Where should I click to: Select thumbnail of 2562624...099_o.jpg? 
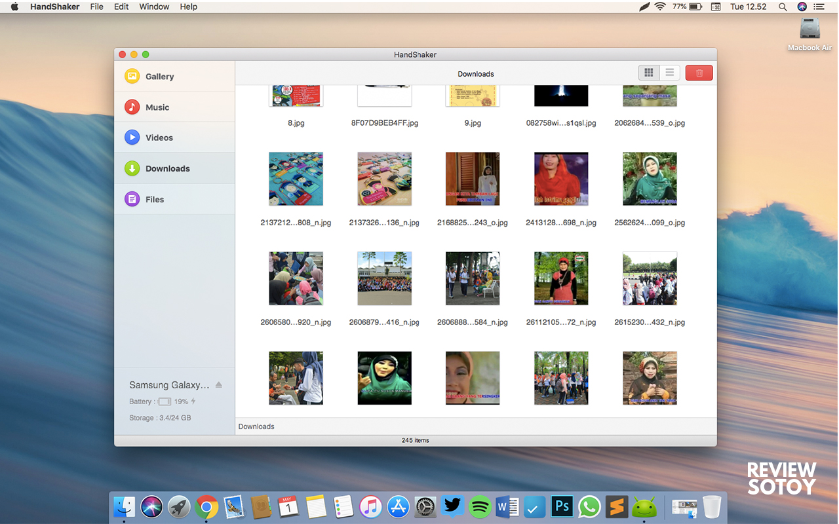[x=650, y=179]
